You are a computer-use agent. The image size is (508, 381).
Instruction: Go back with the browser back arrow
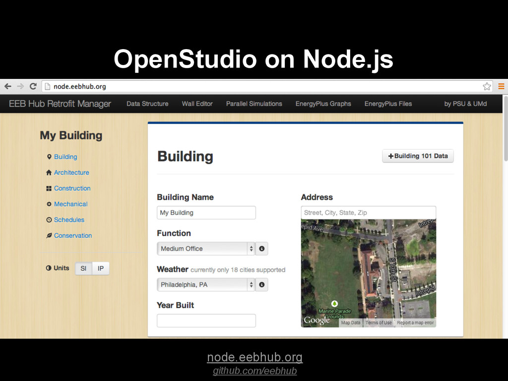[x=8, y=86]
